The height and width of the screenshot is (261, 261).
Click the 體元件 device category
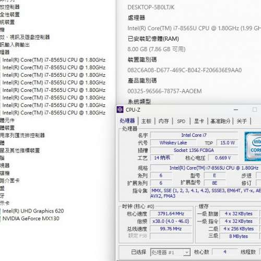click(7, 120)
